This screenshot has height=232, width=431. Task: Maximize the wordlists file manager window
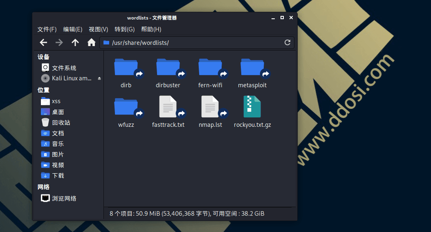282,18
